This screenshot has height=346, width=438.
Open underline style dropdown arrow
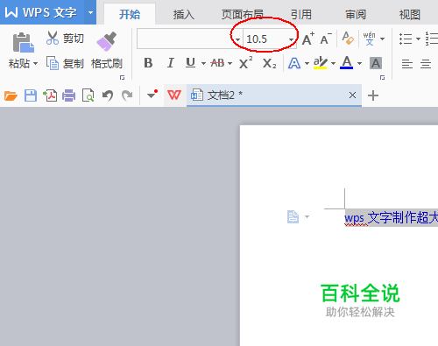coord(203,63)
